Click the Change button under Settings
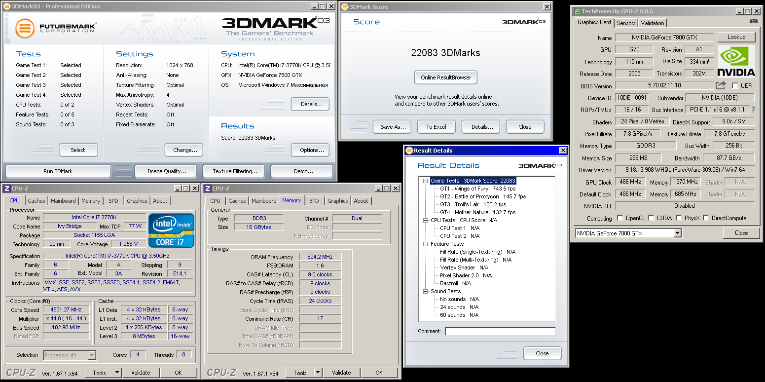This screenshot has height=382, width=765. [184, 150]
